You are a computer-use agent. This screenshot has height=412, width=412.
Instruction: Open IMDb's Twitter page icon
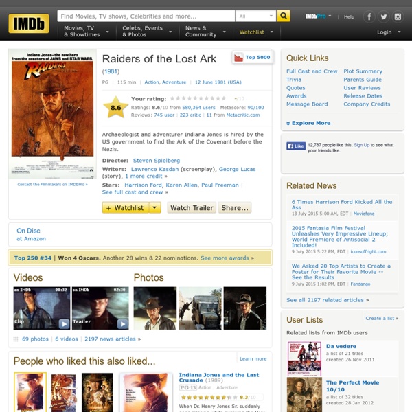(383, 16)
